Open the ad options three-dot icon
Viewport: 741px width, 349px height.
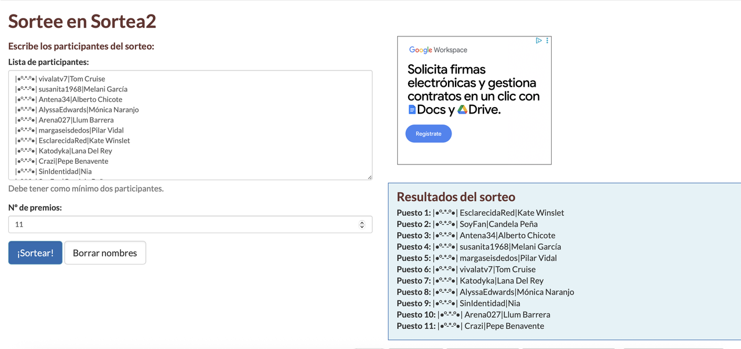[x=547, y=41]
